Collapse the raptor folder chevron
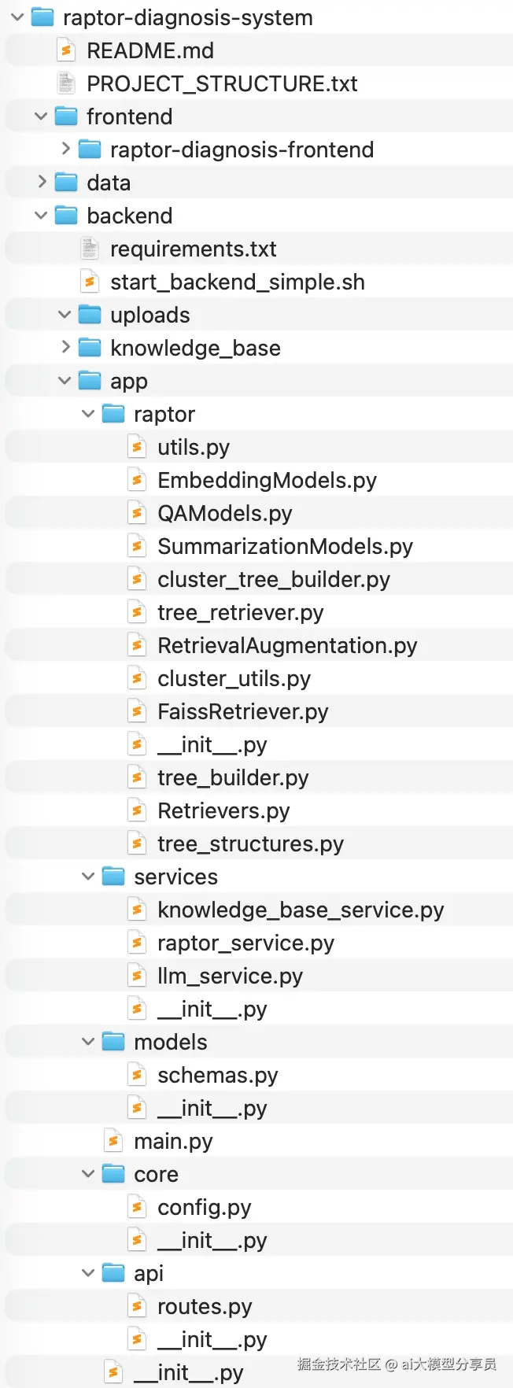The image size is (513, 1388). [88, 414]
